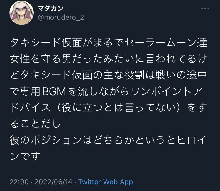This screenshot has width=220, height=191.
Task: Click the display name マダカン
Action: tap(51, 9)
